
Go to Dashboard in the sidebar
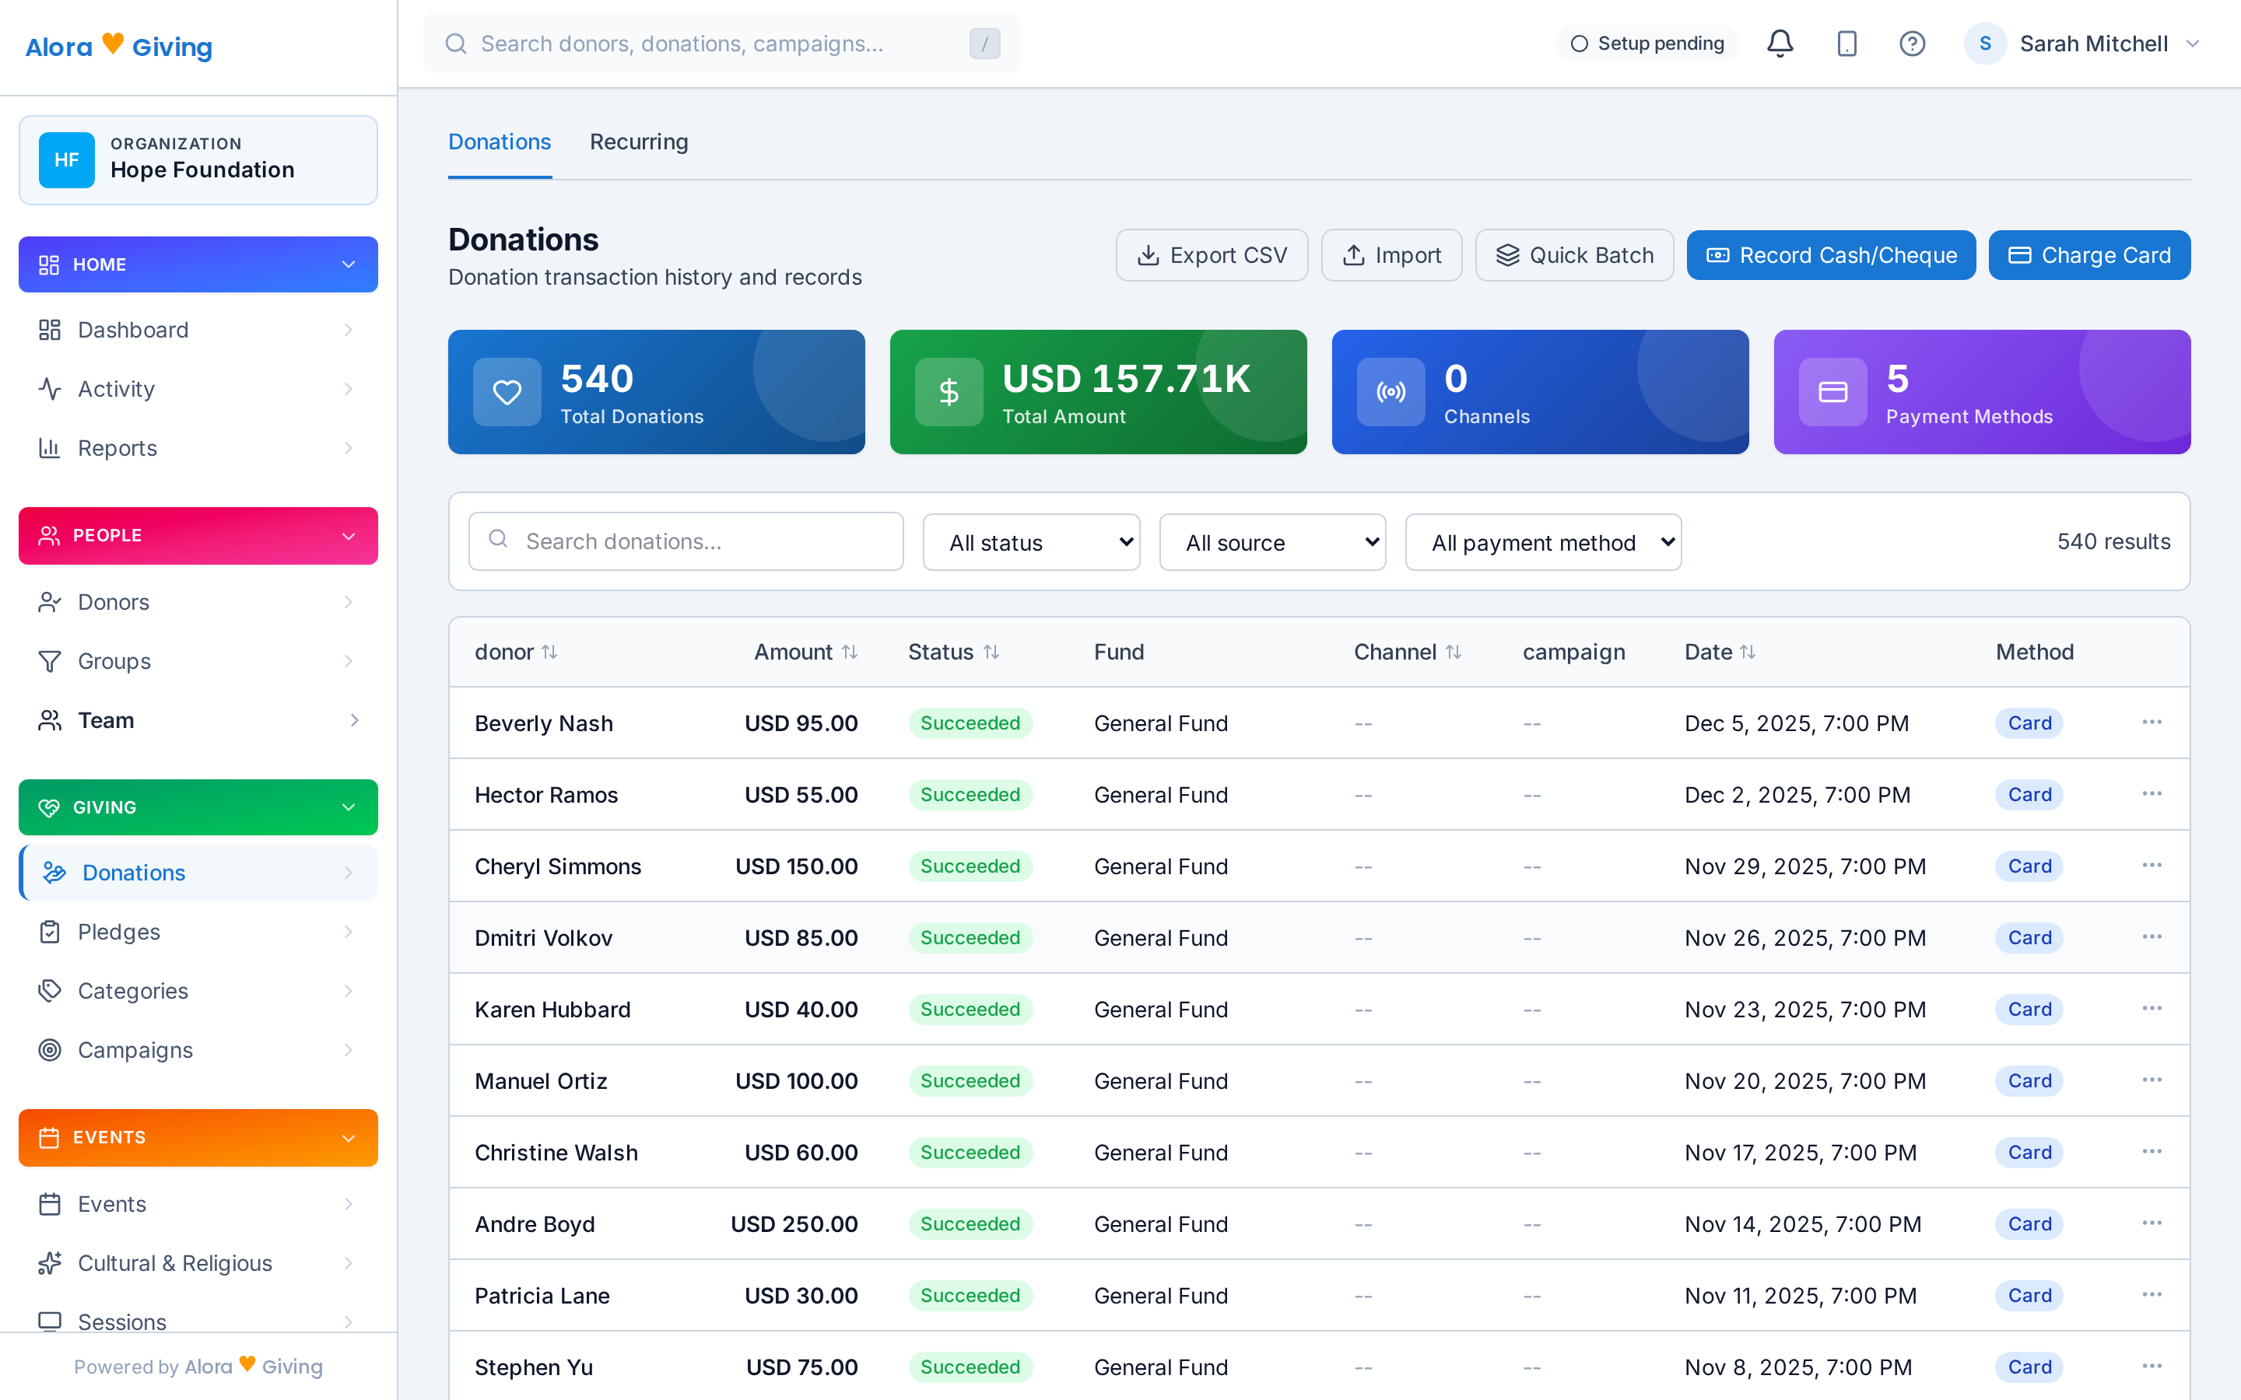click(198, 330)
